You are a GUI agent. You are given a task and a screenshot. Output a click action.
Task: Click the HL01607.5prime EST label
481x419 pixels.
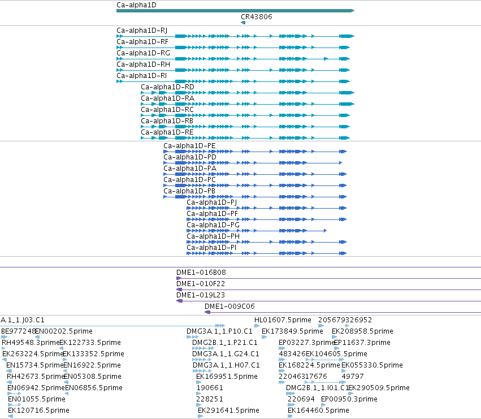pos(283,320)
